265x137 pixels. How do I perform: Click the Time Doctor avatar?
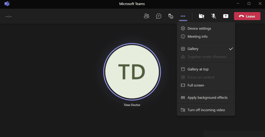point(132,72)
